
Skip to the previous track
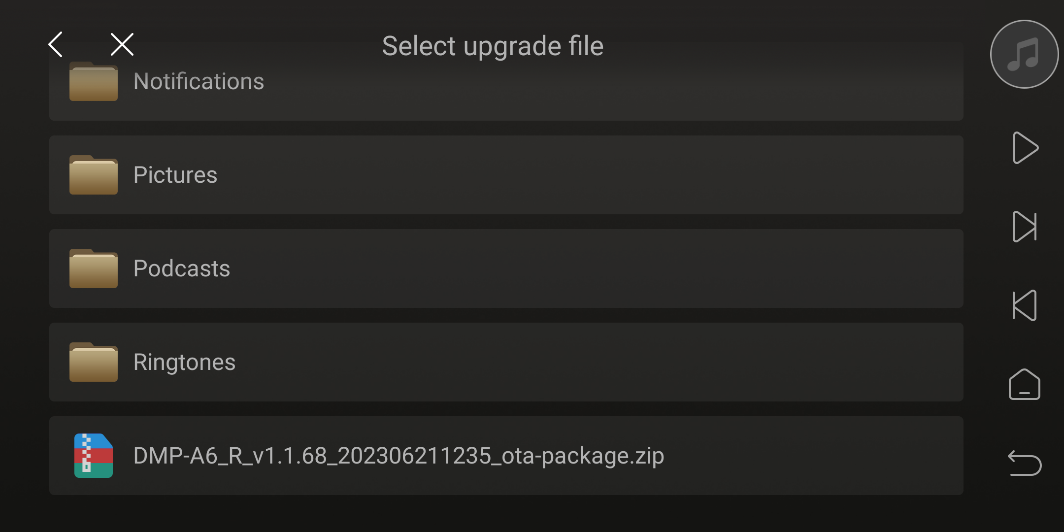(1025, 305)
